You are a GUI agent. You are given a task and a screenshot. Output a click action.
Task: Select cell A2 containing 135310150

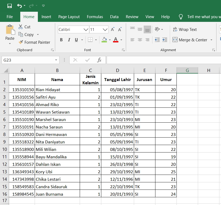point(22,89)
